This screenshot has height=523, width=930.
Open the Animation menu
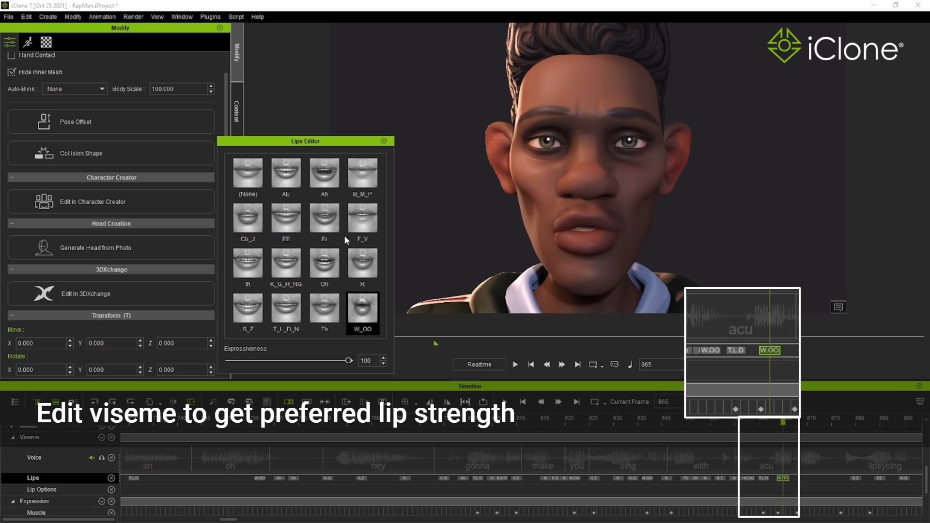click(102, 16)
